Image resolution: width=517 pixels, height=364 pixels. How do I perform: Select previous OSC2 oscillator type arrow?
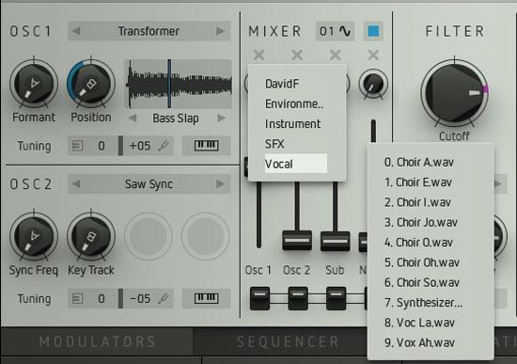(x=76, y=183)
